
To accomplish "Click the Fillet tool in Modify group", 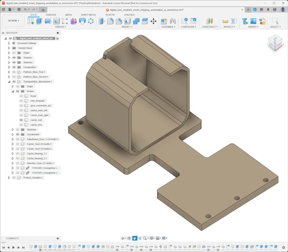I will (110, 21).
